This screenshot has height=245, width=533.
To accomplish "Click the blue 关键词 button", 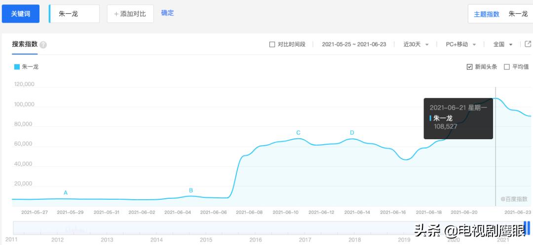I will tap(21, 14).
